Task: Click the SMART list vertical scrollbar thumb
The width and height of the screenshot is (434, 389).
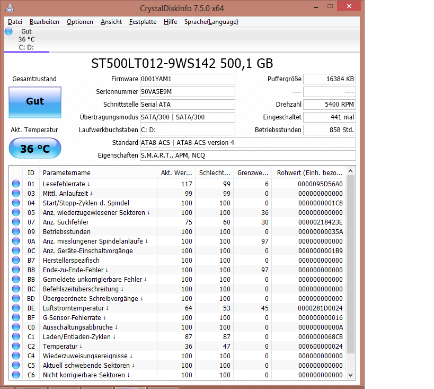Action: (350, 264)
